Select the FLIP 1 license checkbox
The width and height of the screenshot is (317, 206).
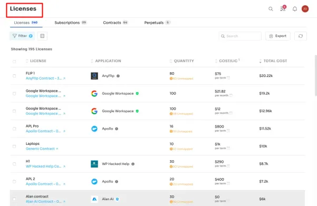[14, 76]
